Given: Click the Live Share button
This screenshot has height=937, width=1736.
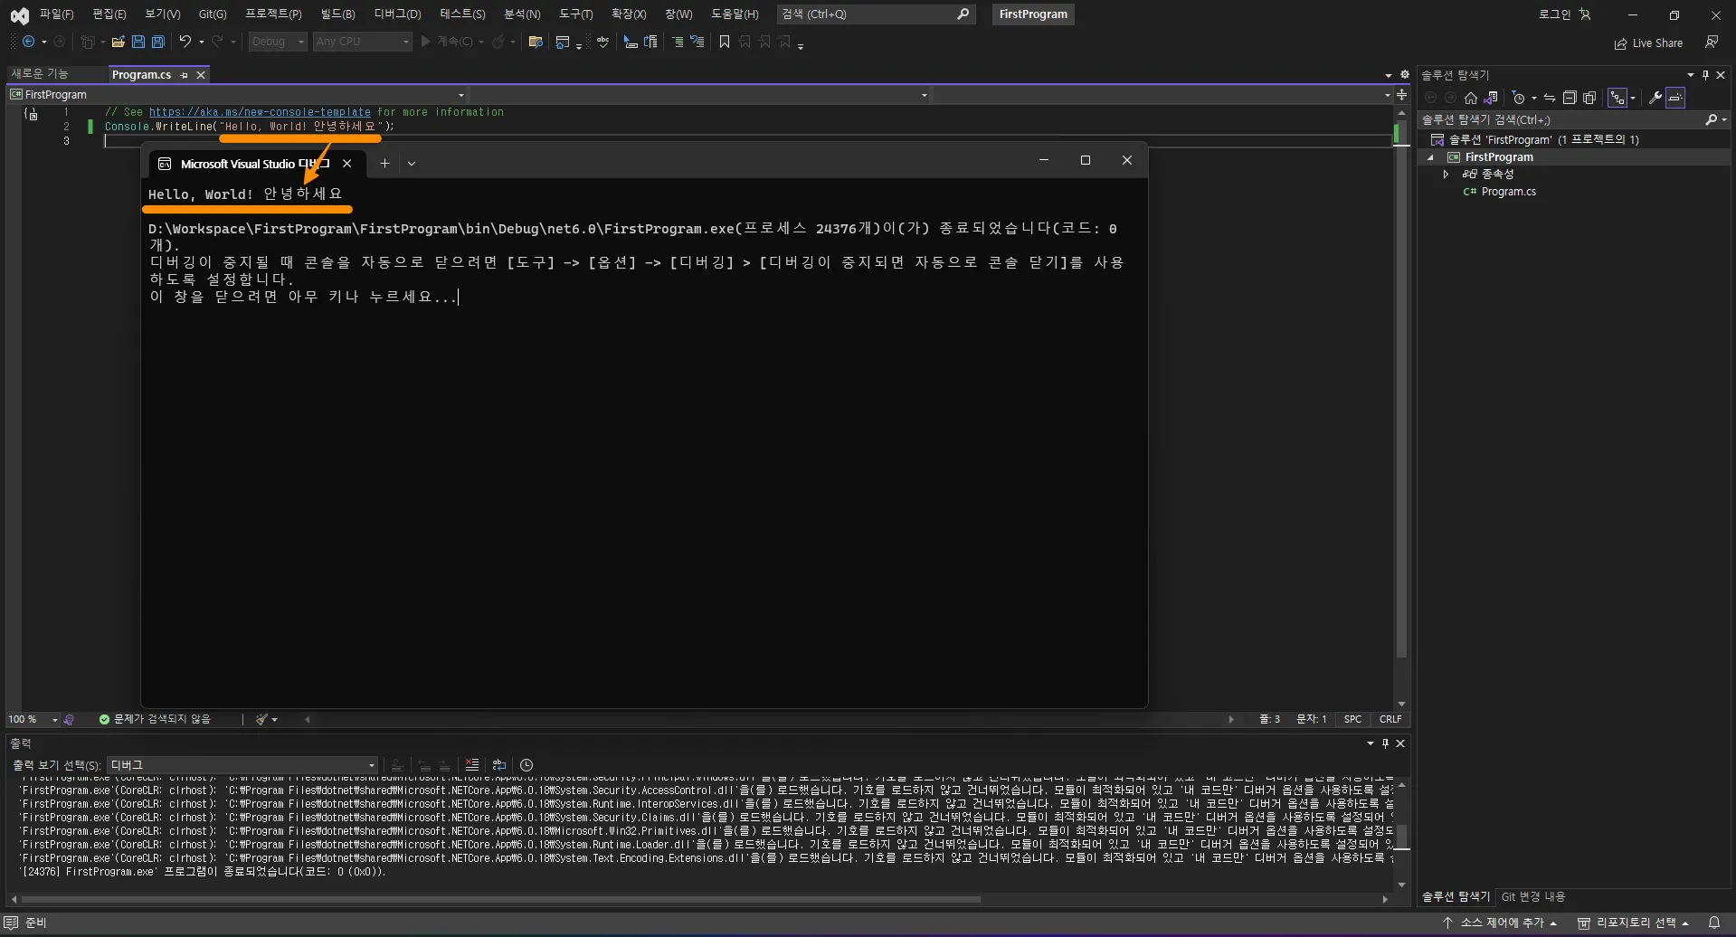Looking at the screenshot, I should click(x=1649, y=43).
